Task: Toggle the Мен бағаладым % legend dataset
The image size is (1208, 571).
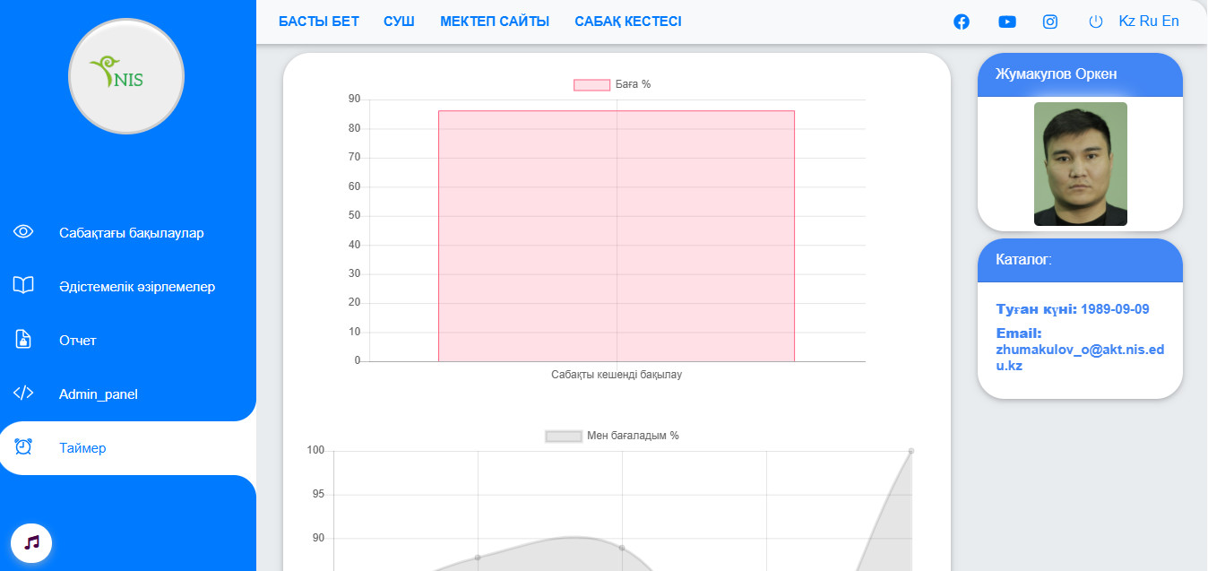Action: (x=612, y=436)
